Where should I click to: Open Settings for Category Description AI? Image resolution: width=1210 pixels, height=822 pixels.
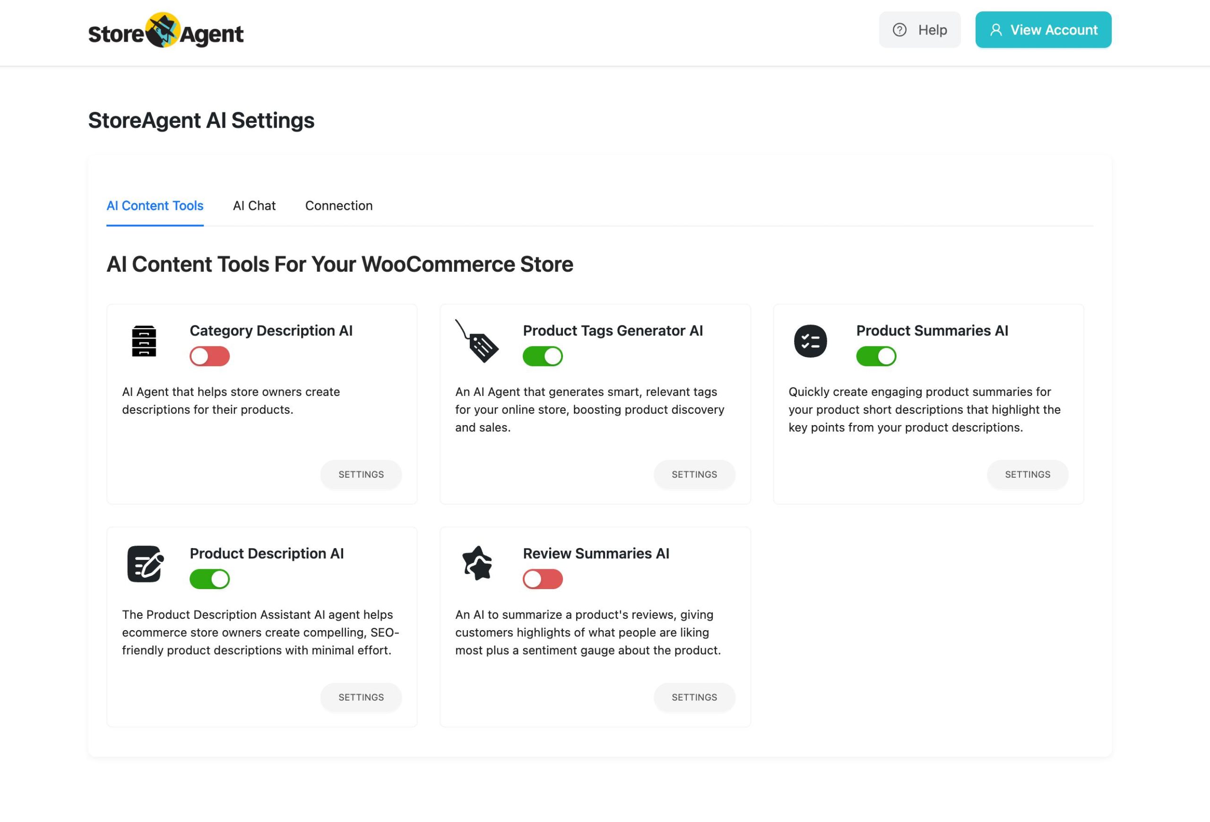(x=361, y=474)
